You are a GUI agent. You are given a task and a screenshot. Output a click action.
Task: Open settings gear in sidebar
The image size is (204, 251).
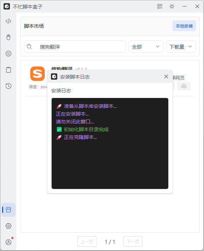(x=8, y=226)
